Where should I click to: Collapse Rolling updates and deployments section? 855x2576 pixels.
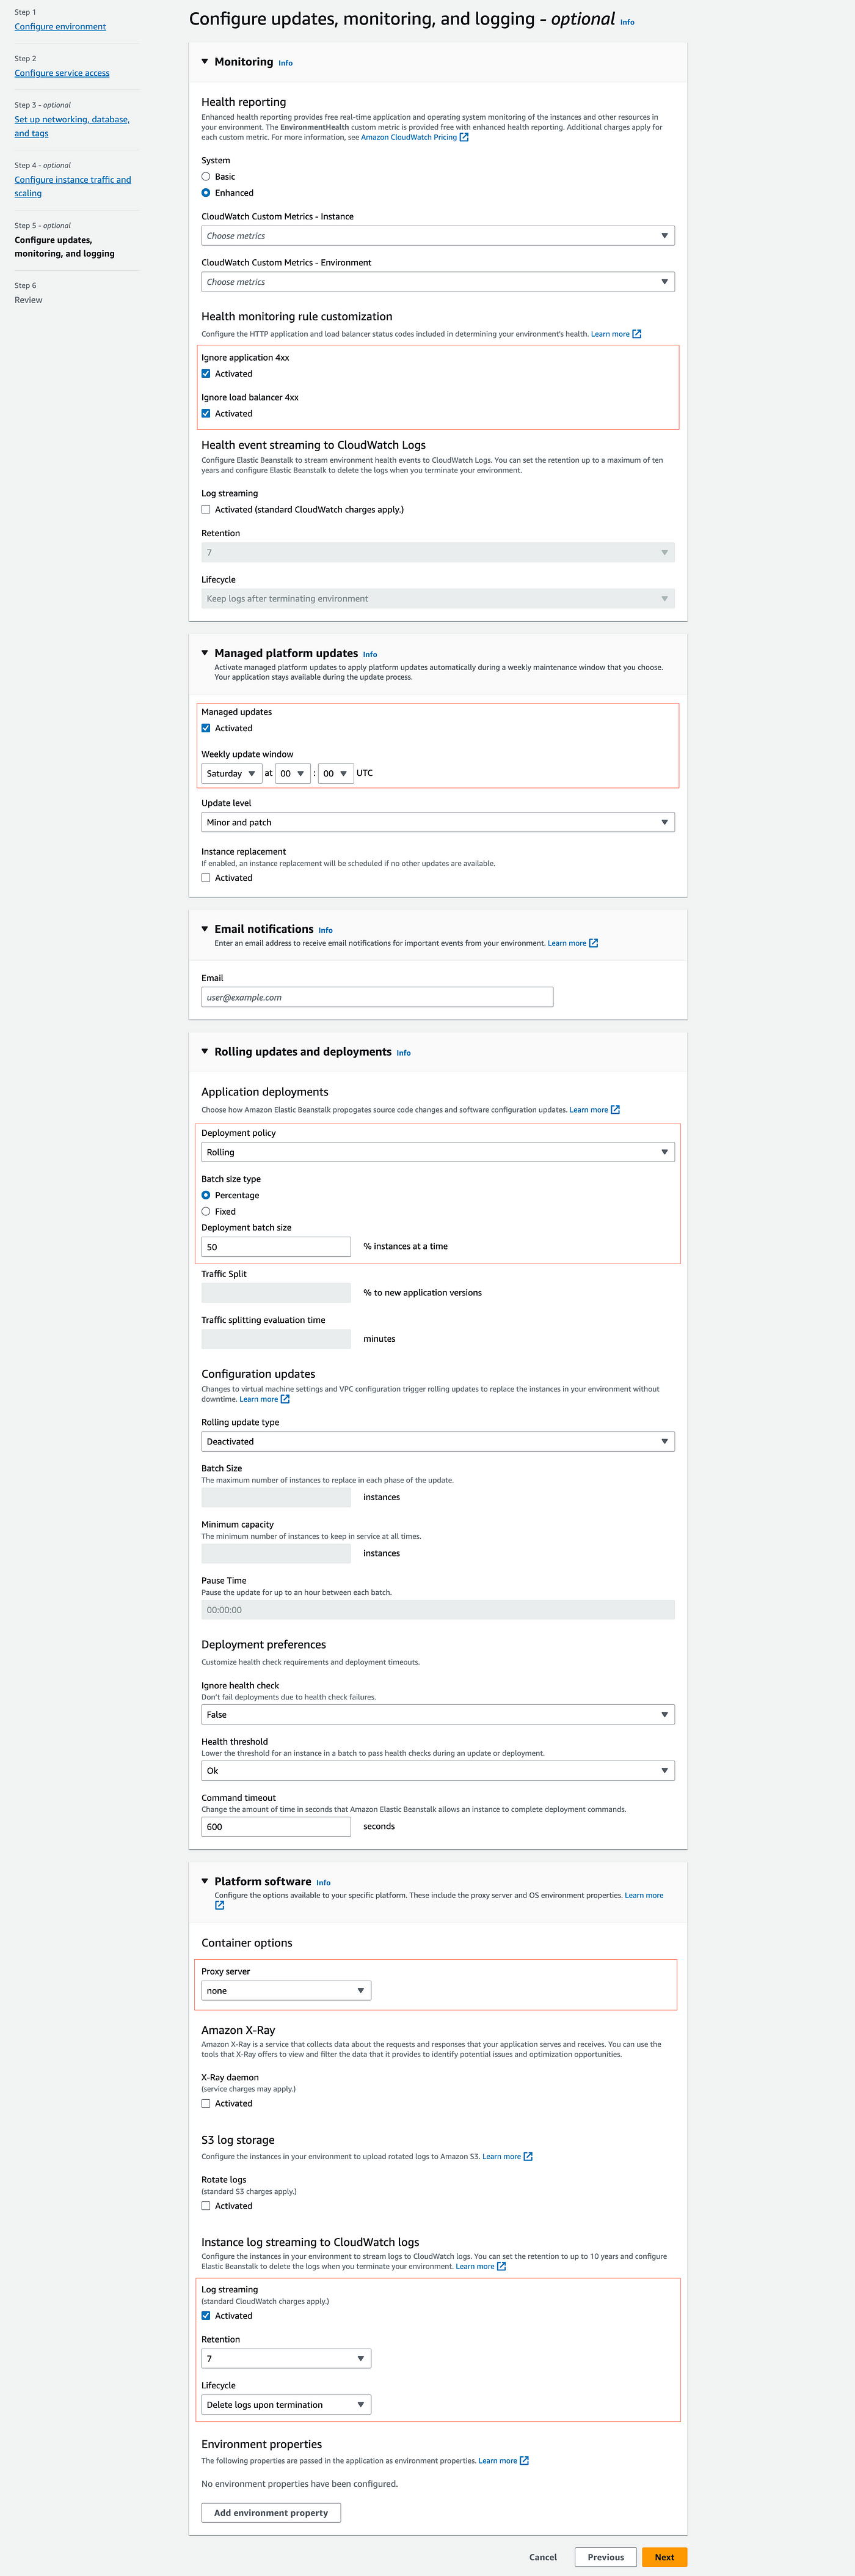205,1052
